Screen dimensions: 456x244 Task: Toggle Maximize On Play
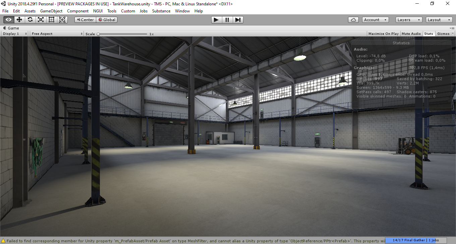coord(383,34)
